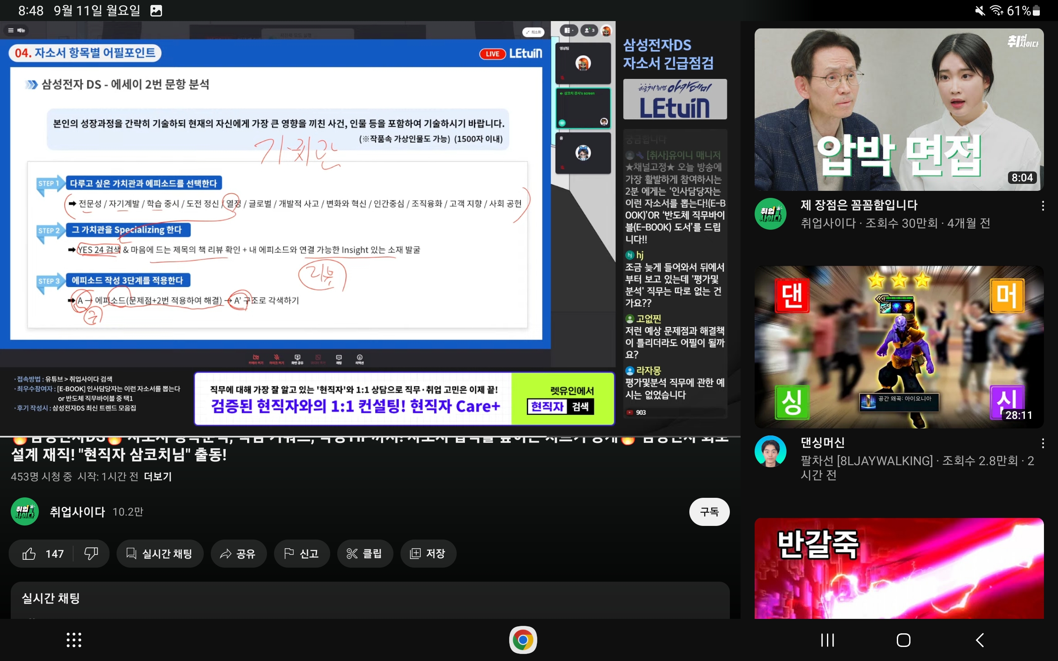Tap the battery status icon
Viewport: 1058px width, 661px height.
[1036, 10]
